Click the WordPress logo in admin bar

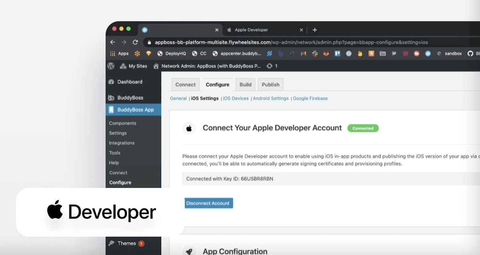(x=111, y=66)
